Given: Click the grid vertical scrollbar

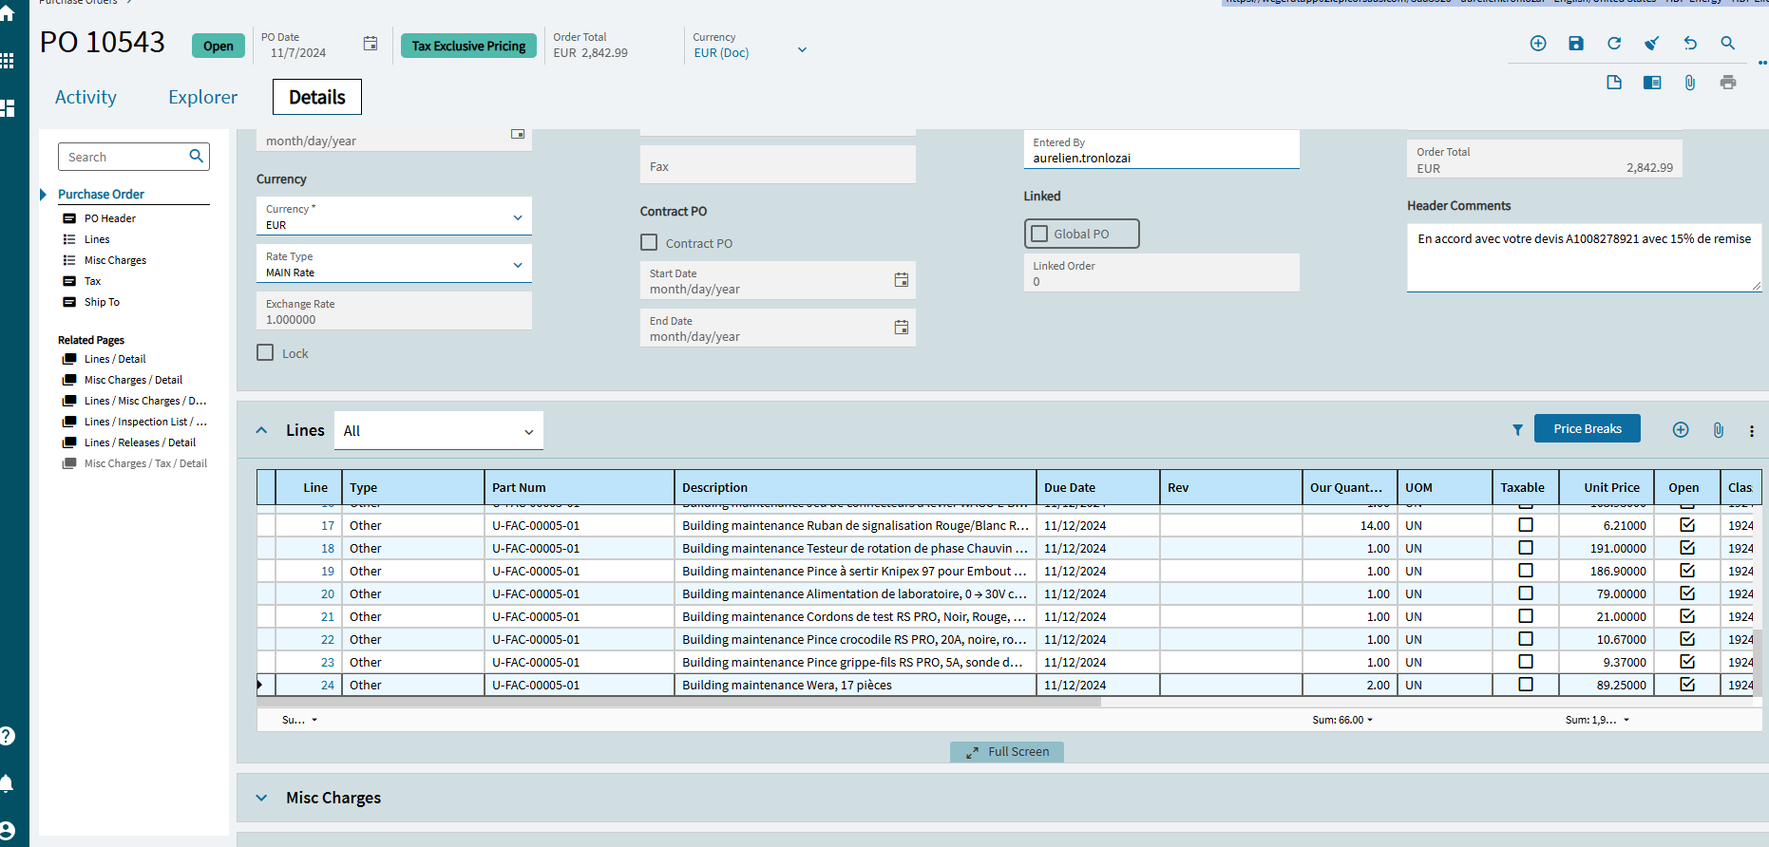Looking at the screenshot, I should click(1758, 662).
